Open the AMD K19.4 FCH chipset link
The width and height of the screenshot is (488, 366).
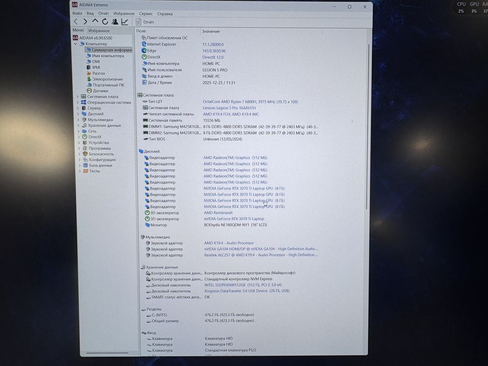click(x=231, y=114)
